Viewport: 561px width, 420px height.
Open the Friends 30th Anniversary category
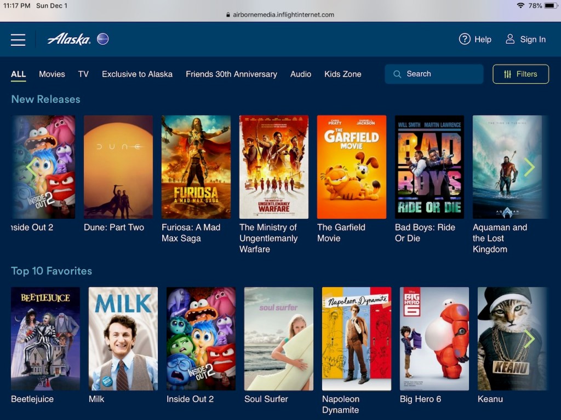click(231, 74)
